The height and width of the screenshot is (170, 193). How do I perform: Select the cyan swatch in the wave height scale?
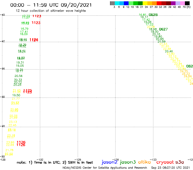(x=117, y=3)
